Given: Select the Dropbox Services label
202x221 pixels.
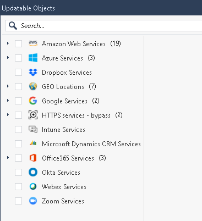Looking at the screenshot, I should coord(67,73).
